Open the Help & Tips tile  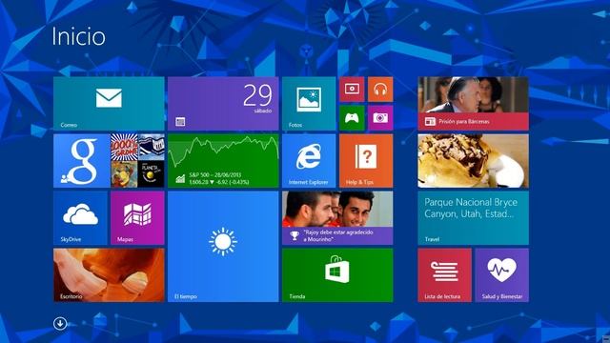tap(366, 161)
